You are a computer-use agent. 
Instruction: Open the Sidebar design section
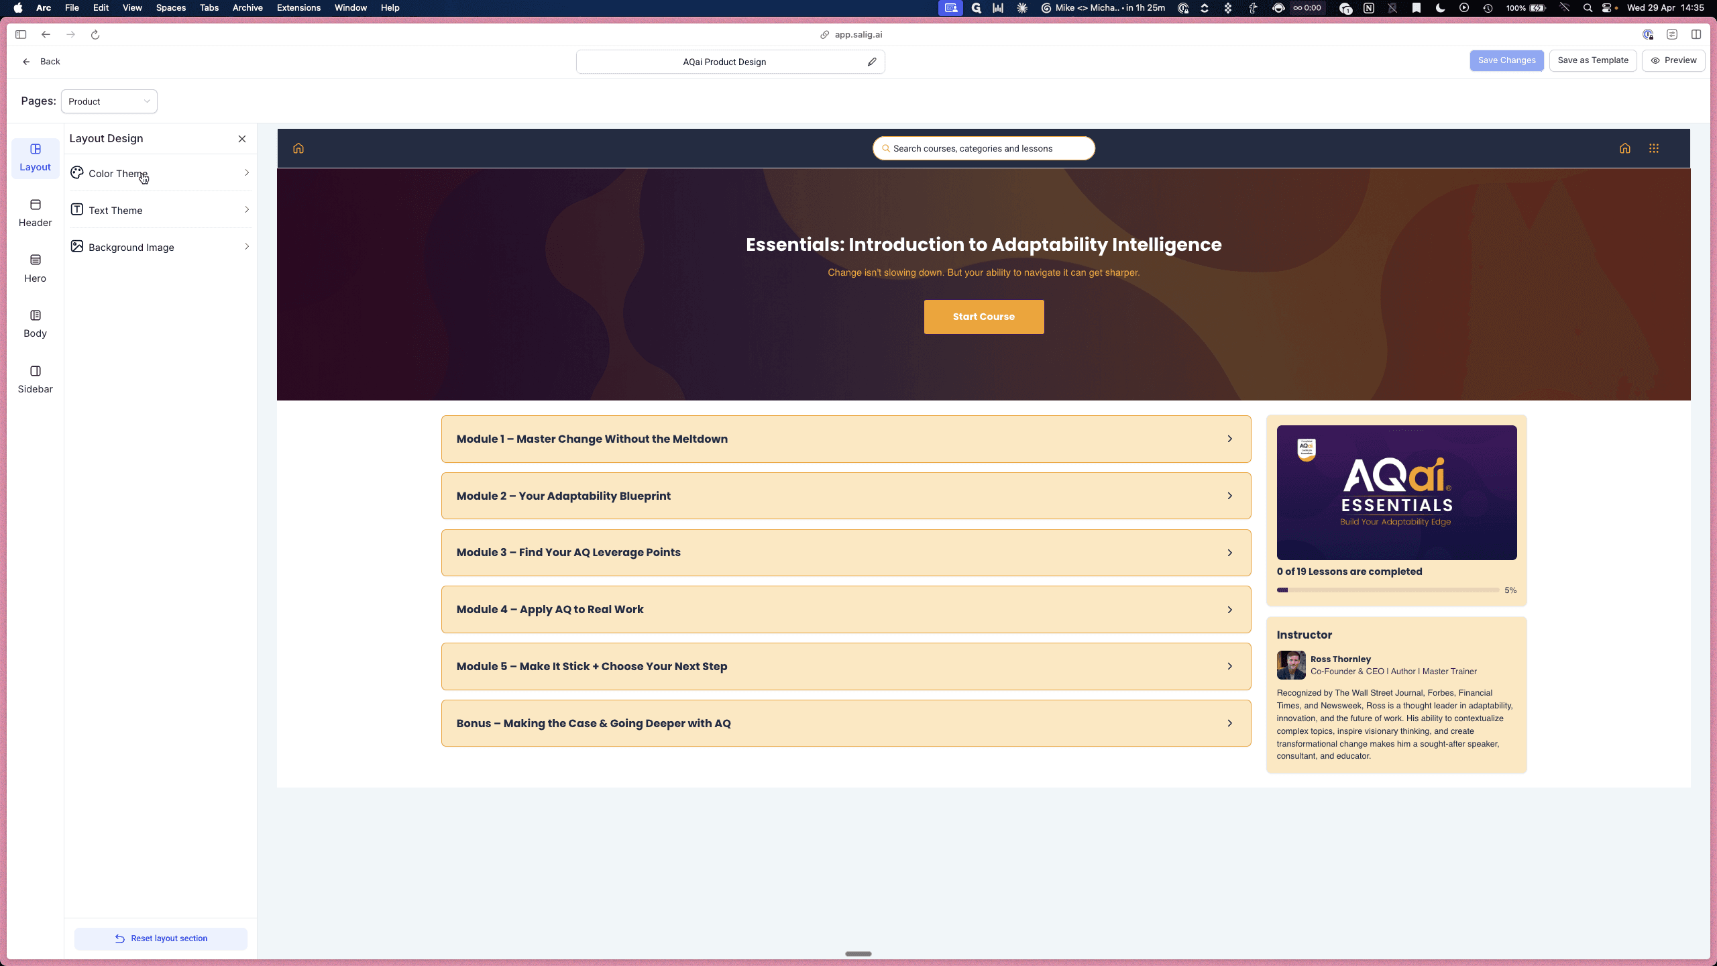point(35,380)
